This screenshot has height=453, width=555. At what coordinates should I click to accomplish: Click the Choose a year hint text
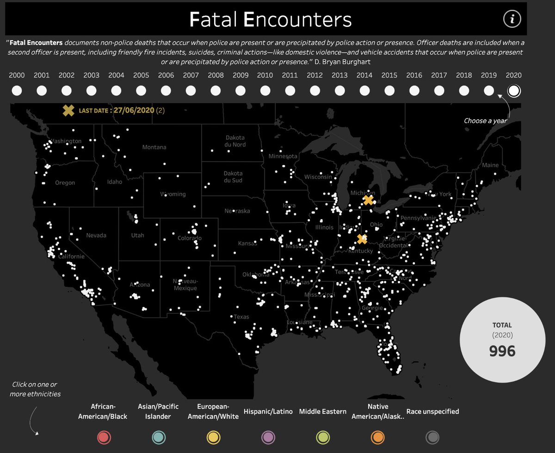(x=485, y=121)
